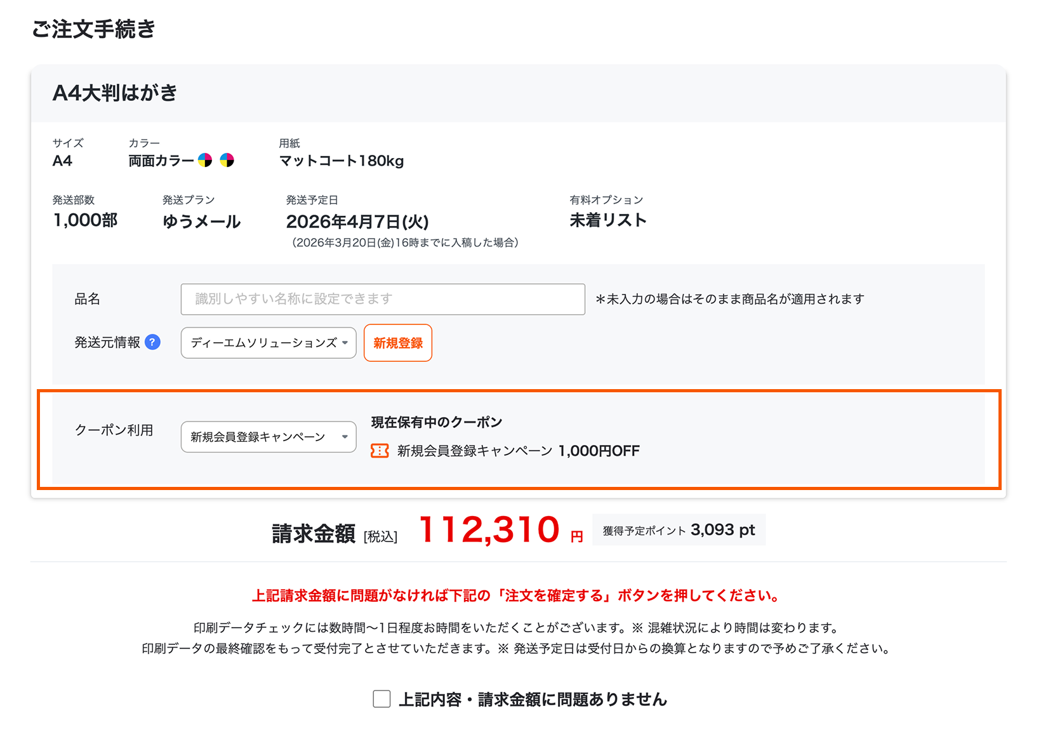Click the ゆうメール shipping plan text

(x=201, y=222)
